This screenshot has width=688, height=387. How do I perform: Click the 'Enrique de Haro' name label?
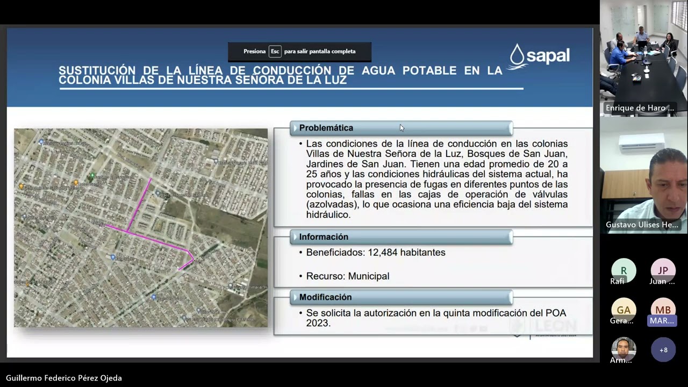(640, 108)
